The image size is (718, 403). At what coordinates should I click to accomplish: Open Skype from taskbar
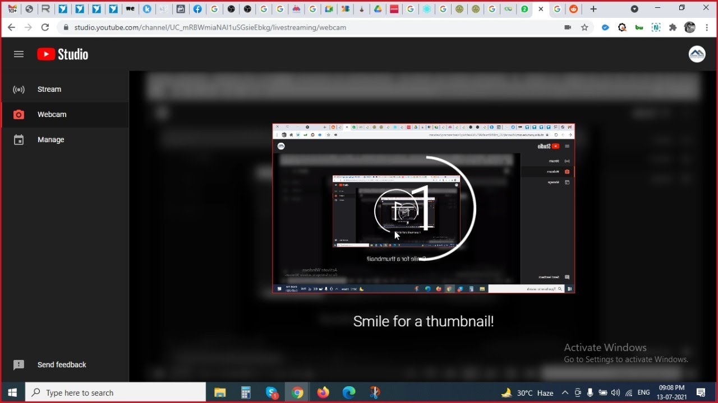pos(272,392)
